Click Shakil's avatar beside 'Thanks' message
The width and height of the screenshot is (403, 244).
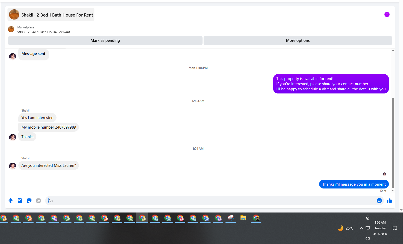point(13,137)
